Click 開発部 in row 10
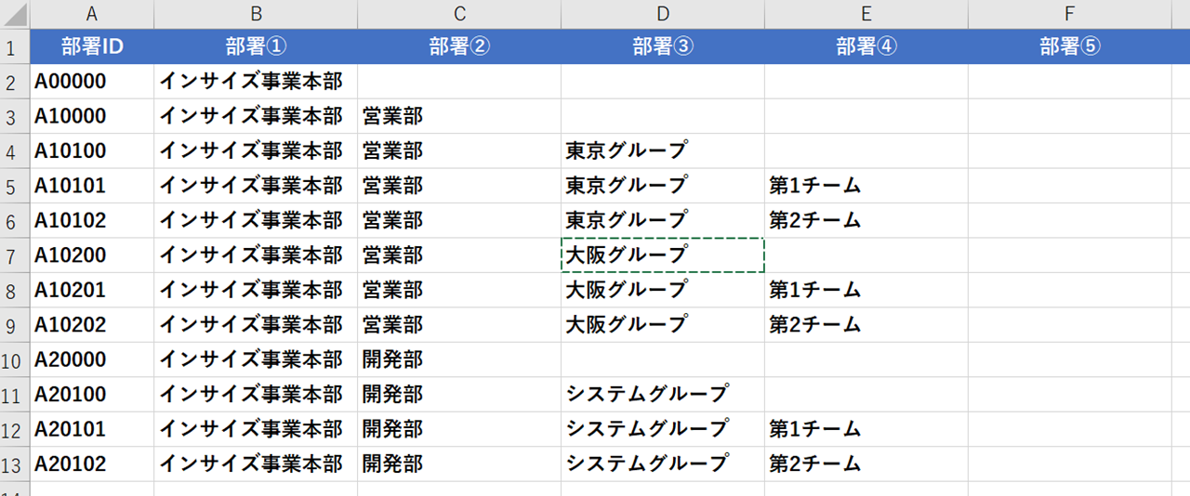 [459, 359]
